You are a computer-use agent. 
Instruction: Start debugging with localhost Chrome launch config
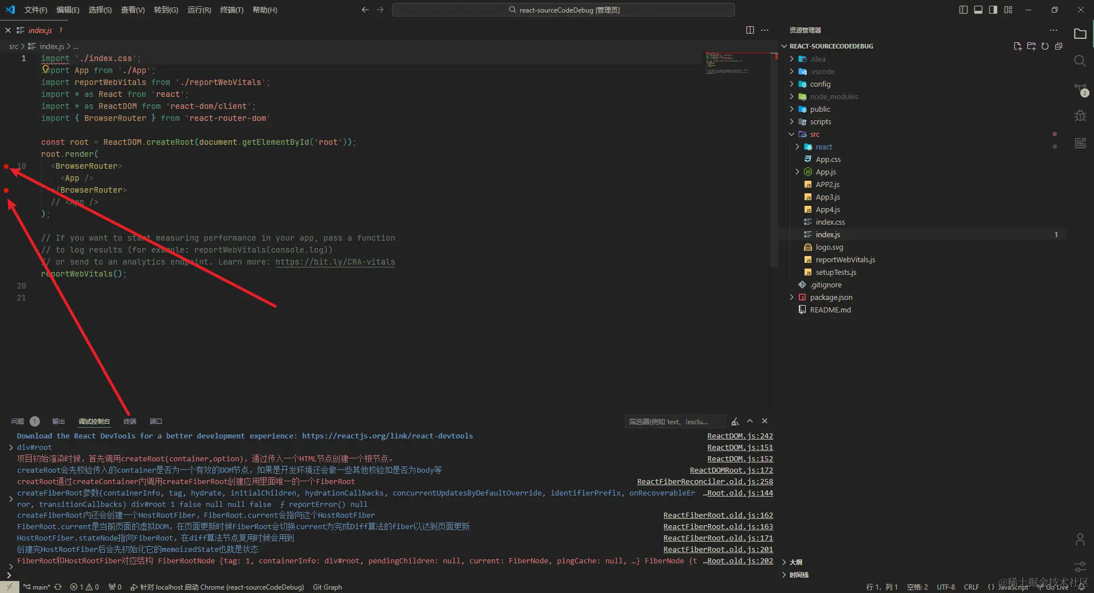pyautogui.click(x=217, y=587)
